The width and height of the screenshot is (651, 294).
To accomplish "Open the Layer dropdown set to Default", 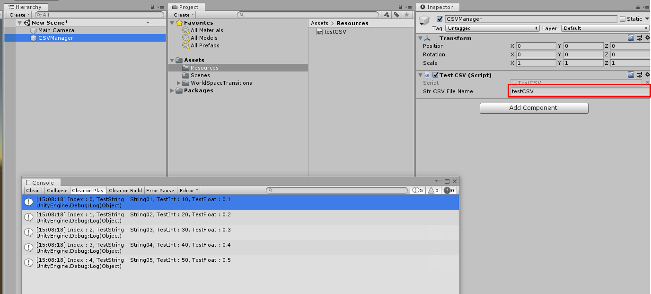I will [x=605, y=28].
